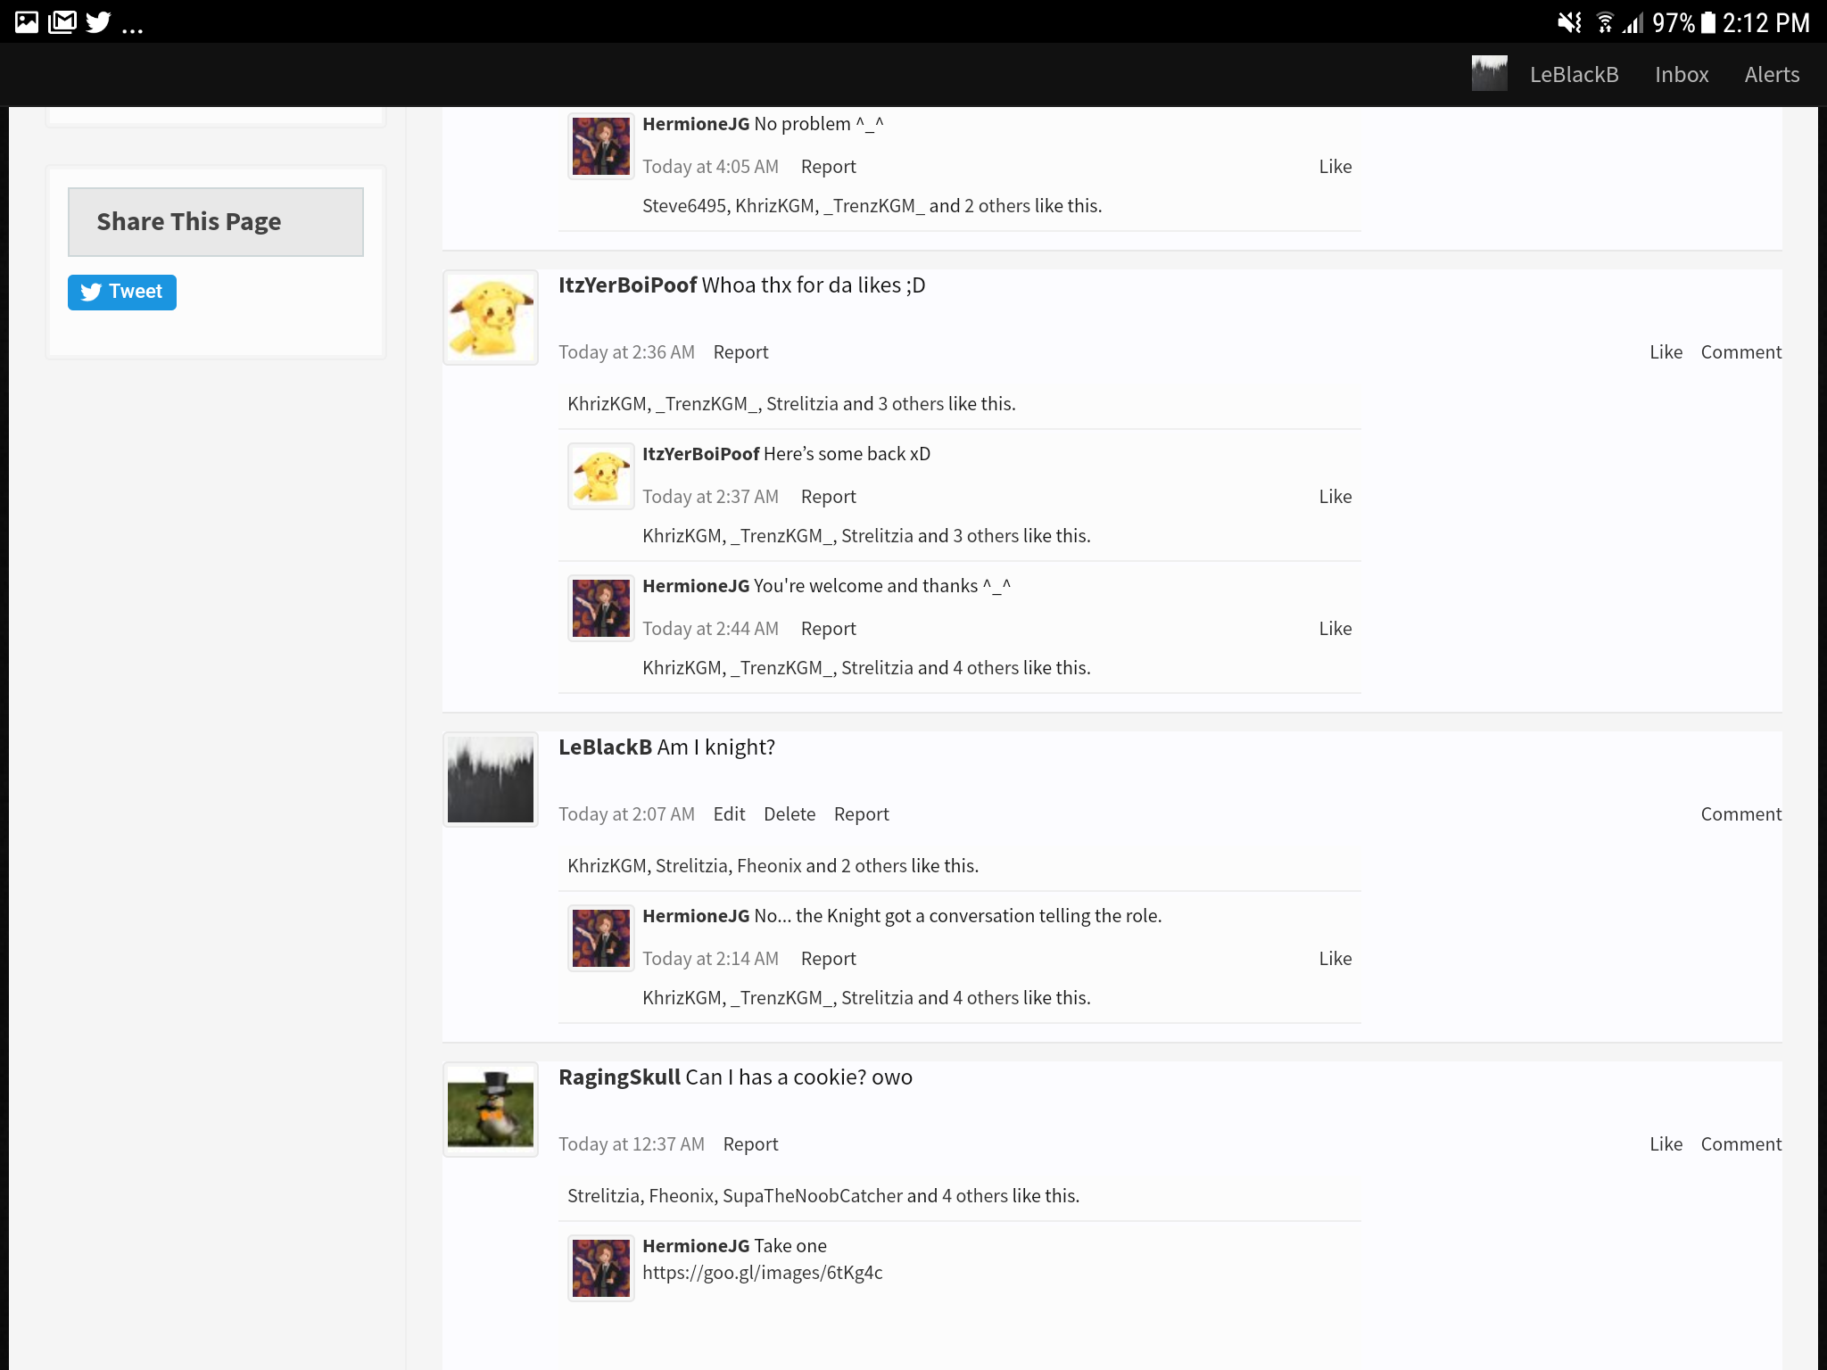Open the Alerts menu
1827x1370 pixels.
1772,75
